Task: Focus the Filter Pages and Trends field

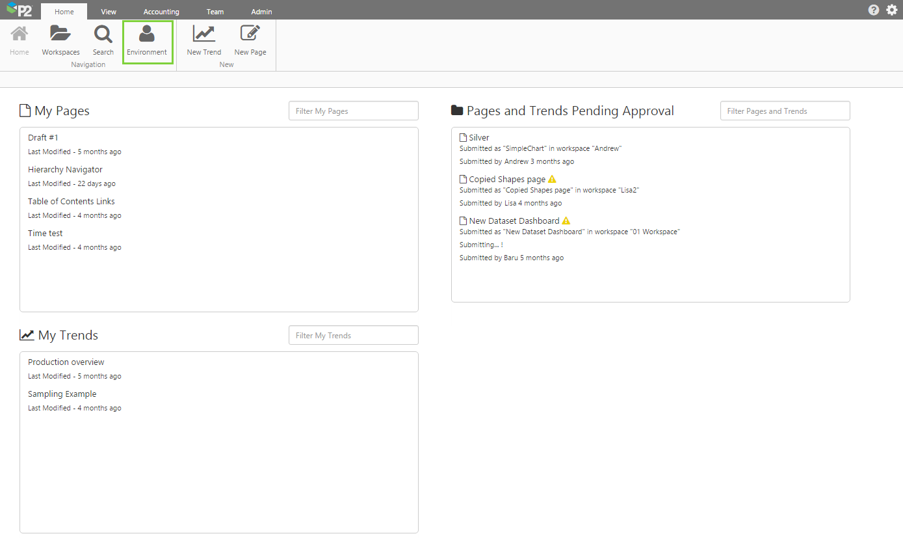Action: point(785,111)
